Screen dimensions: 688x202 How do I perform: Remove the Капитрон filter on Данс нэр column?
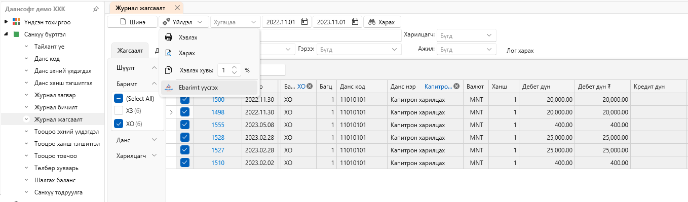(456, 87)
